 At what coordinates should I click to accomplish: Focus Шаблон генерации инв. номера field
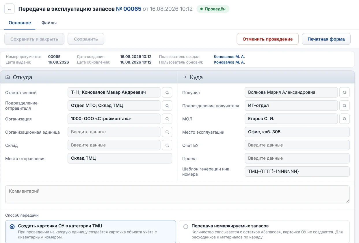pos(297,172)
